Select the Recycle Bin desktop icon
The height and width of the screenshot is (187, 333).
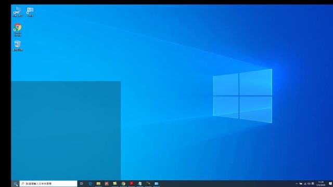(x=18, y=46)
